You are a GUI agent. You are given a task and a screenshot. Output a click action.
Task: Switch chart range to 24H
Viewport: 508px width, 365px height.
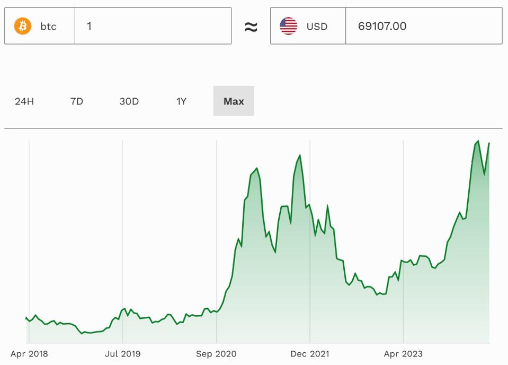click(x=24, y=101)
